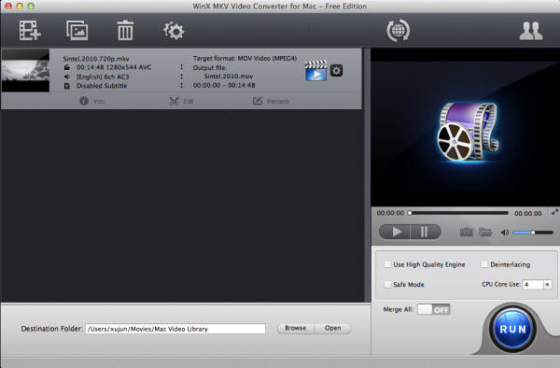Viewport: 560px width, 368px height.
Task: Click the Add Video icon in toolbar
Action: click(x=30, y=31)
